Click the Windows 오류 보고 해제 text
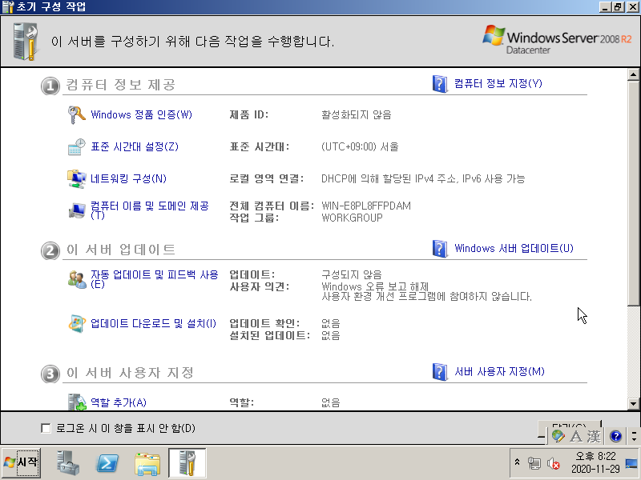This screenshot has height=480, width=641. pos(375,286)
